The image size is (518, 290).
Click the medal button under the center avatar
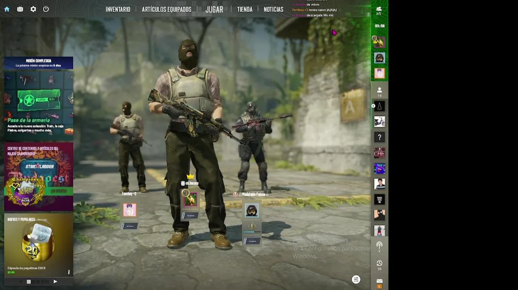190,215
